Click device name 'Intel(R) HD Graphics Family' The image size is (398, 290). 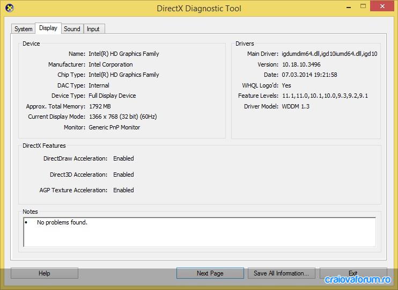click(x=124, y=54)
